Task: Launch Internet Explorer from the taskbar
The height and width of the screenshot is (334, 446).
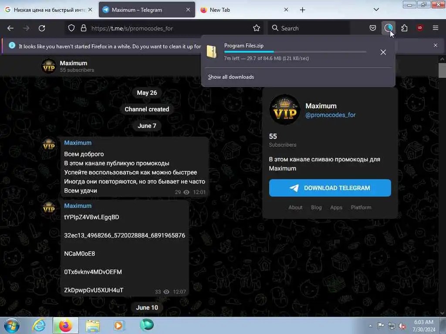Action: pyautogui.click(x=39, y=325)
